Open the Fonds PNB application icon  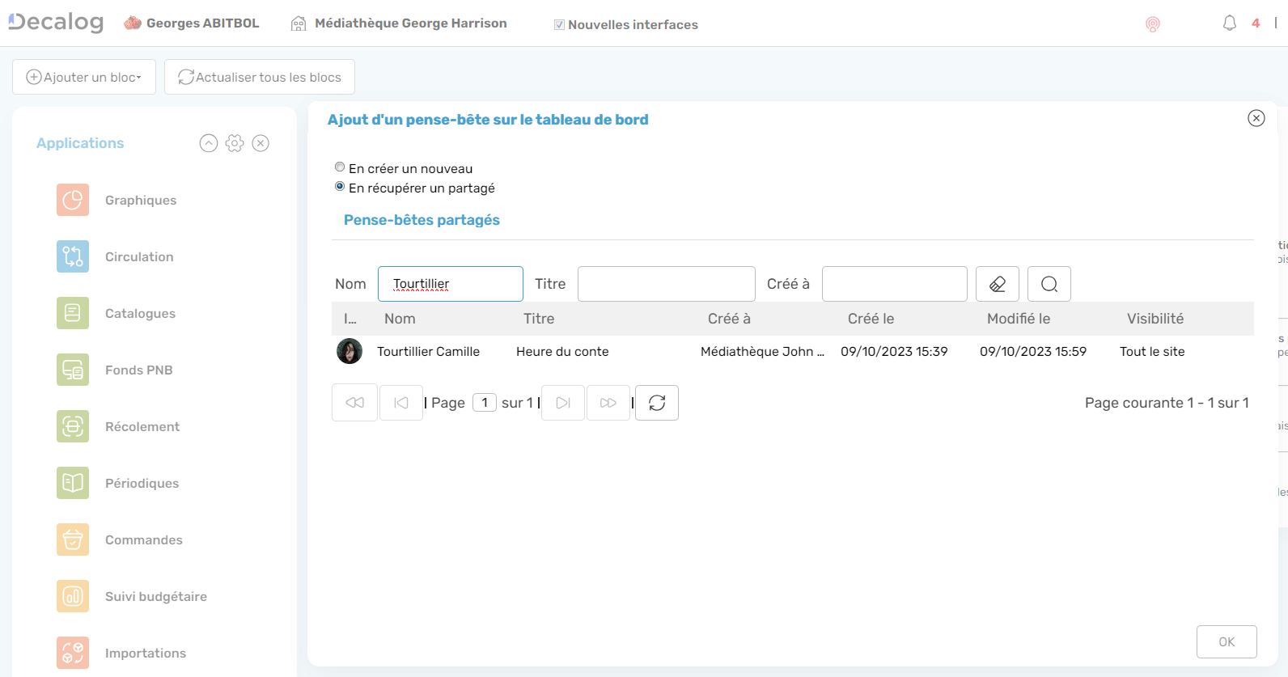coord(73,370)
